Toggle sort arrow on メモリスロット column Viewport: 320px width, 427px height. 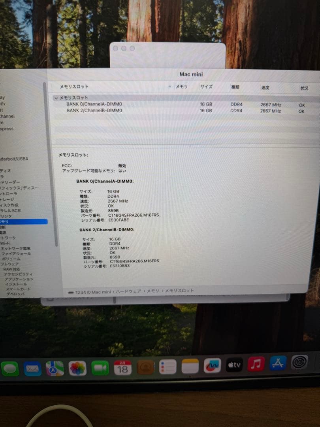[169, 87]
